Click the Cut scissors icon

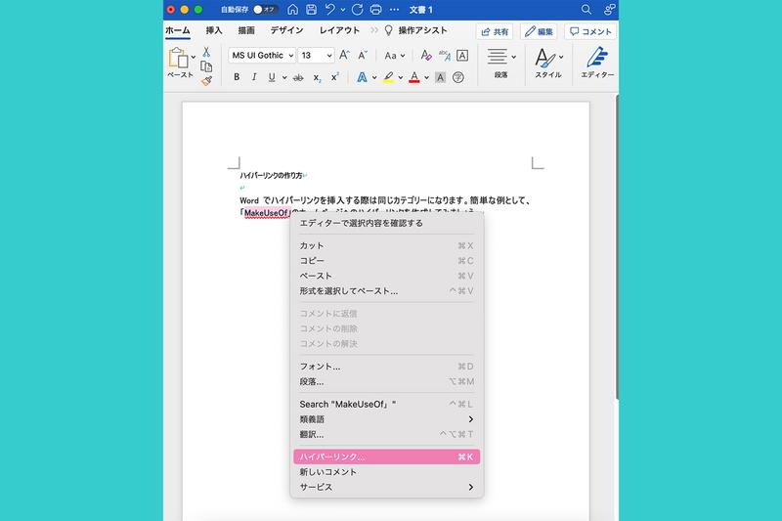pyautogui.click(x=206, y=52)
